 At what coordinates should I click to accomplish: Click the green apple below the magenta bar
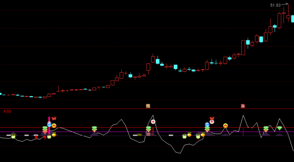49,136
